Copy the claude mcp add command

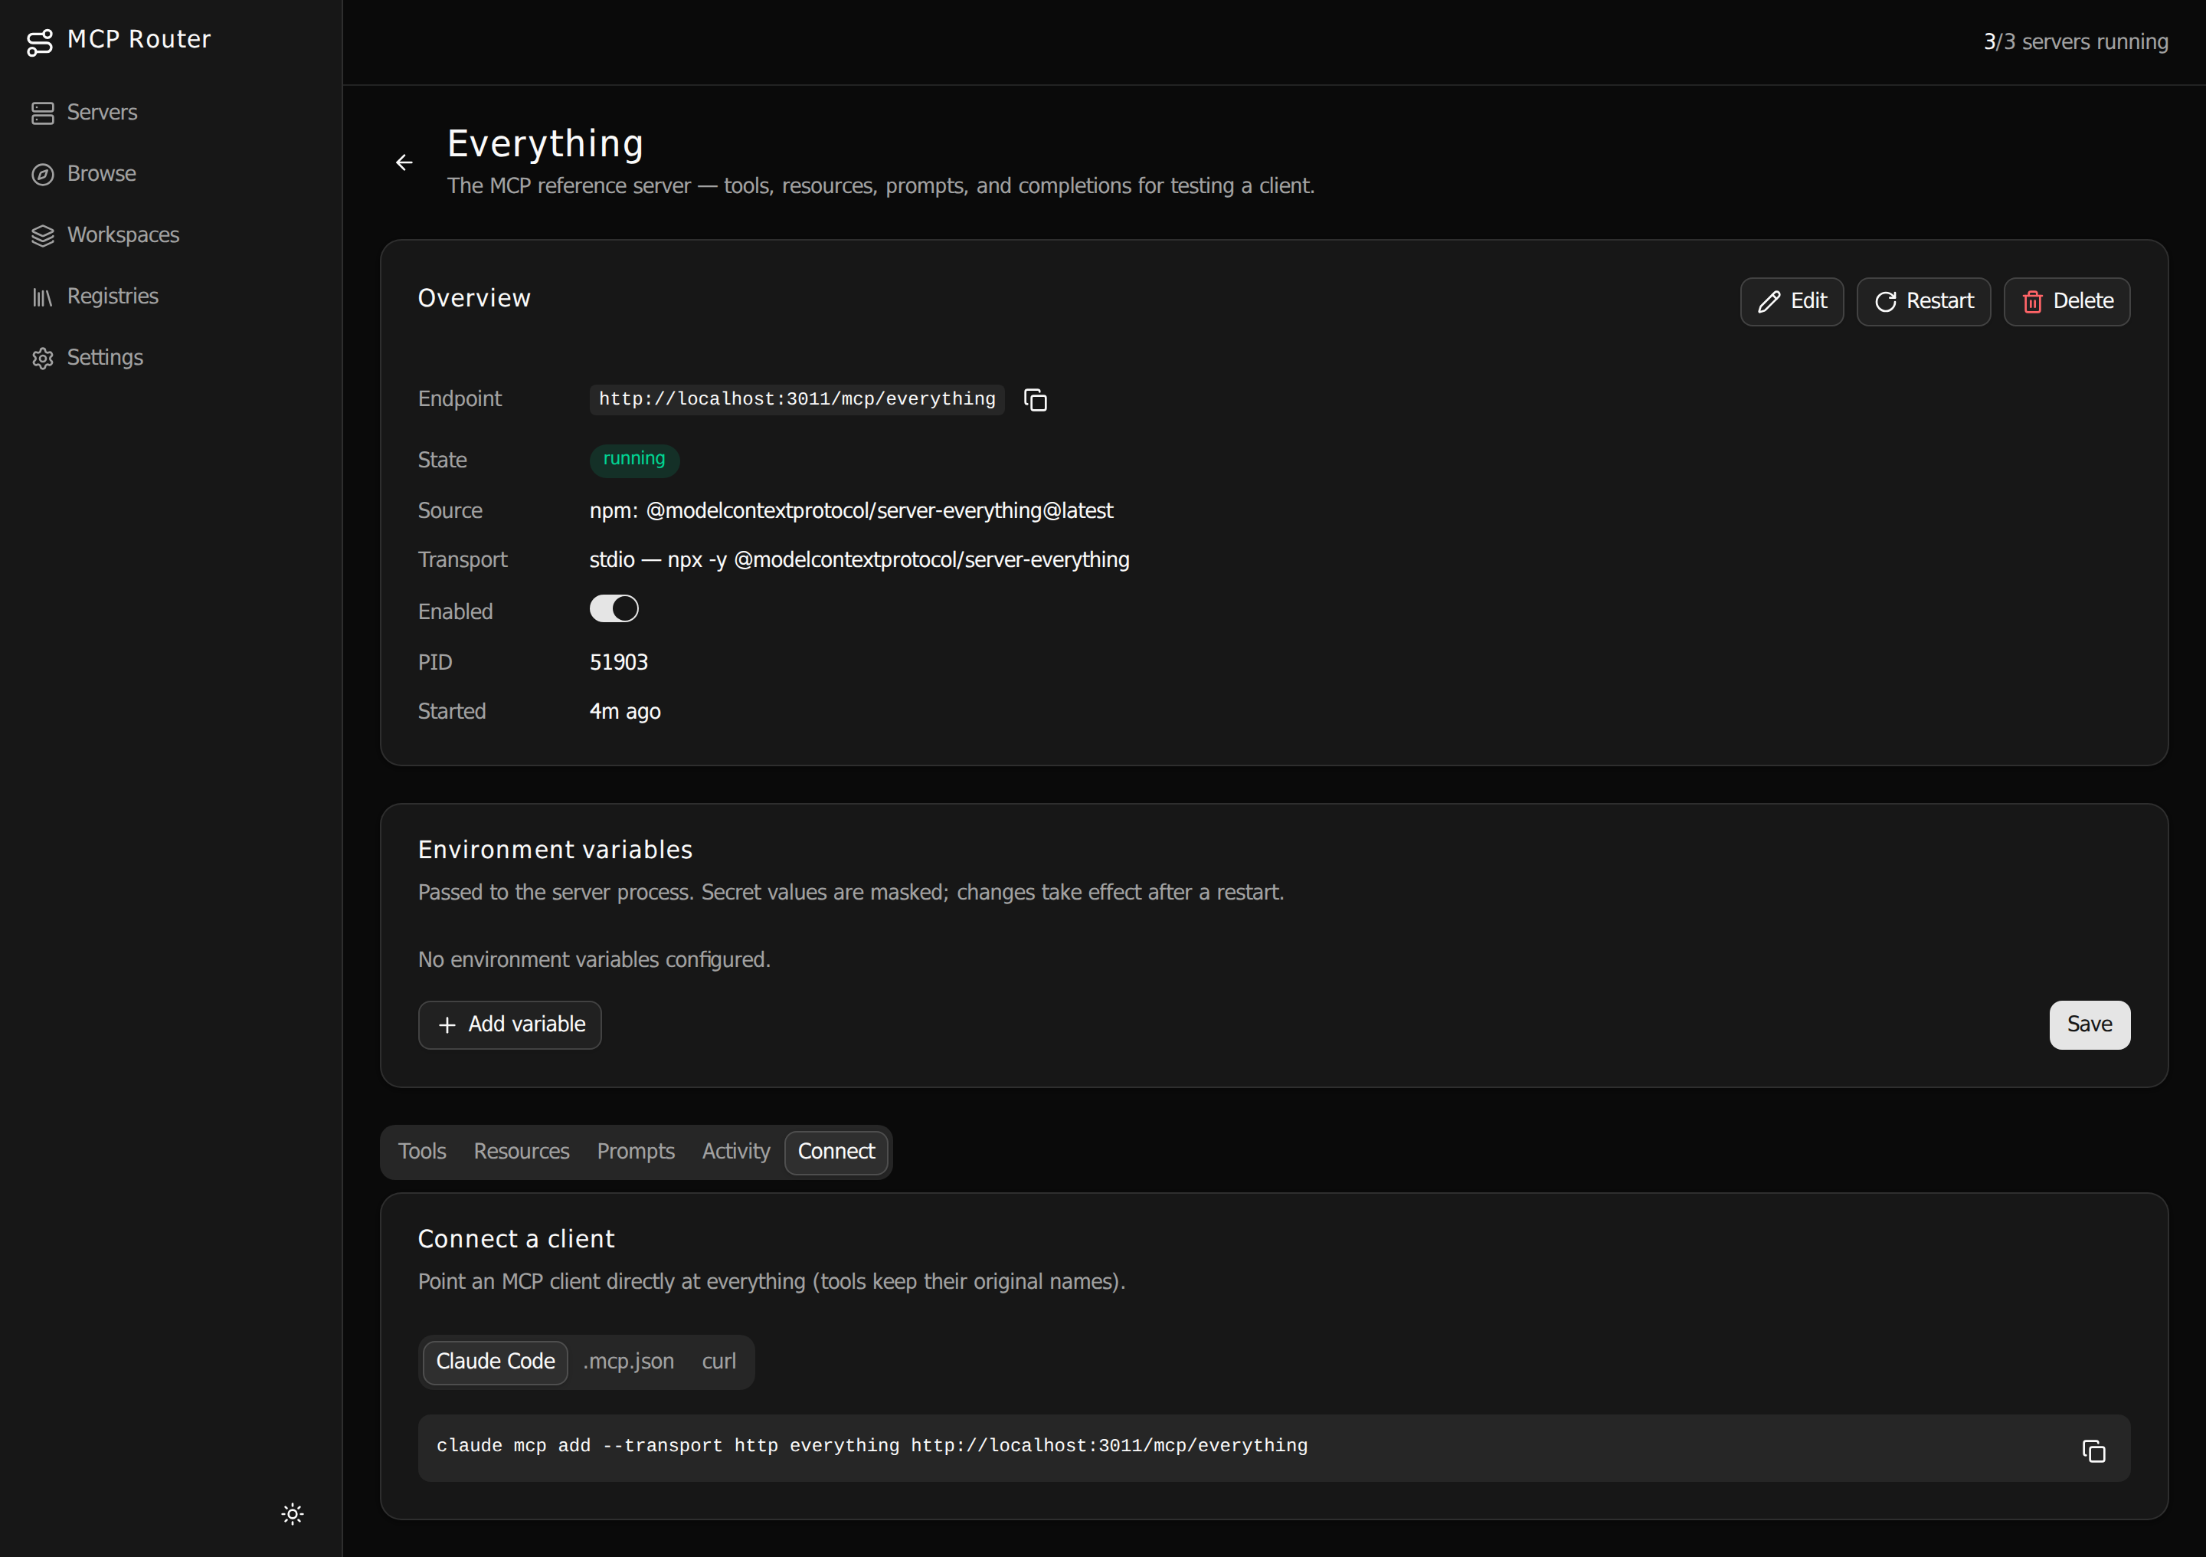(x=2093, y=1450)
